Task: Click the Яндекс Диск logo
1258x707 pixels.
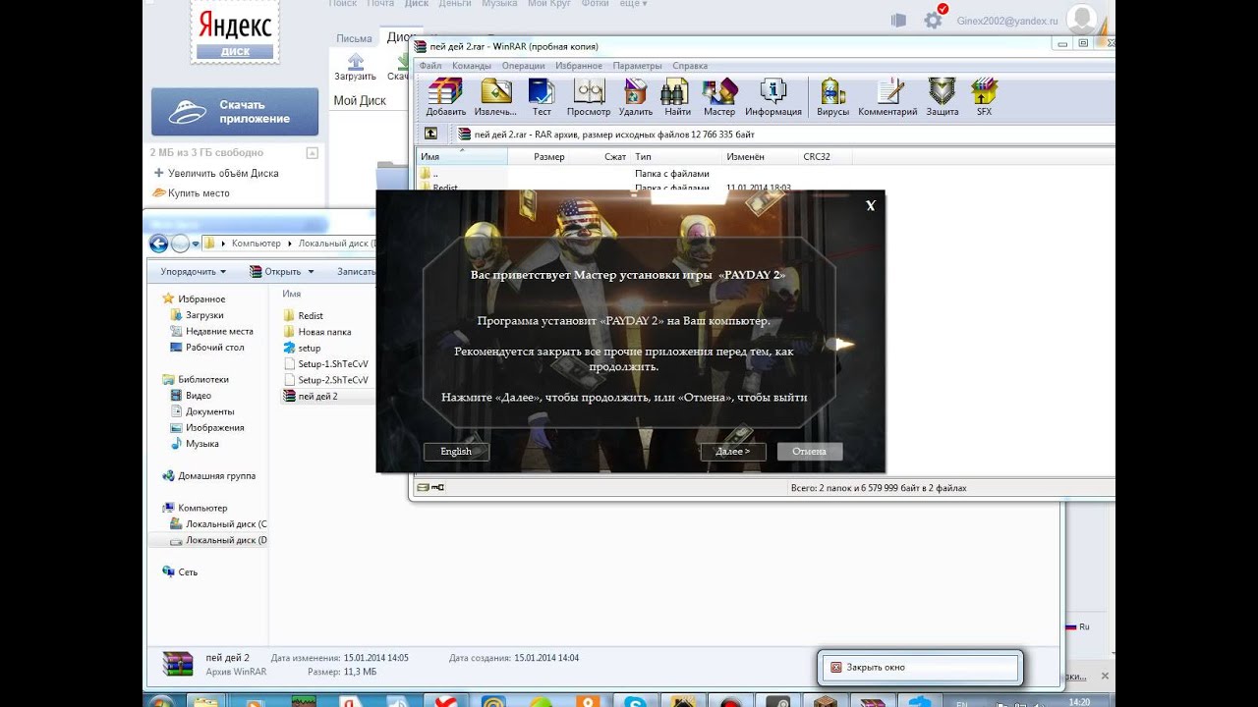Action: pos(236,32)
